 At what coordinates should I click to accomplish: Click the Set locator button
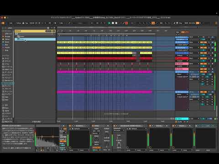point(177,32)
